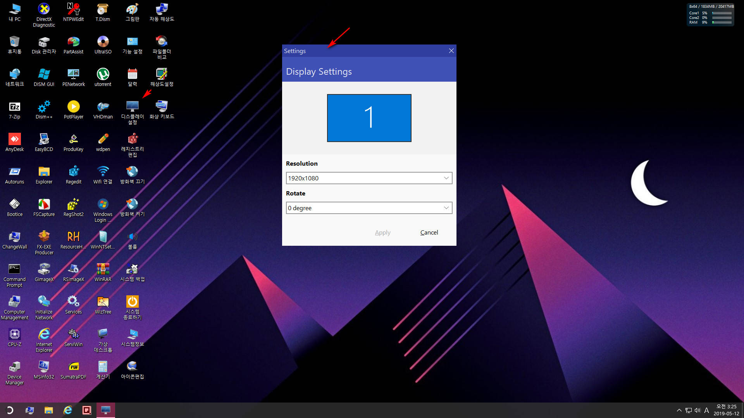The image size is (744, 418).
Task: Click the volume tray icon
Action: [697, 410]
